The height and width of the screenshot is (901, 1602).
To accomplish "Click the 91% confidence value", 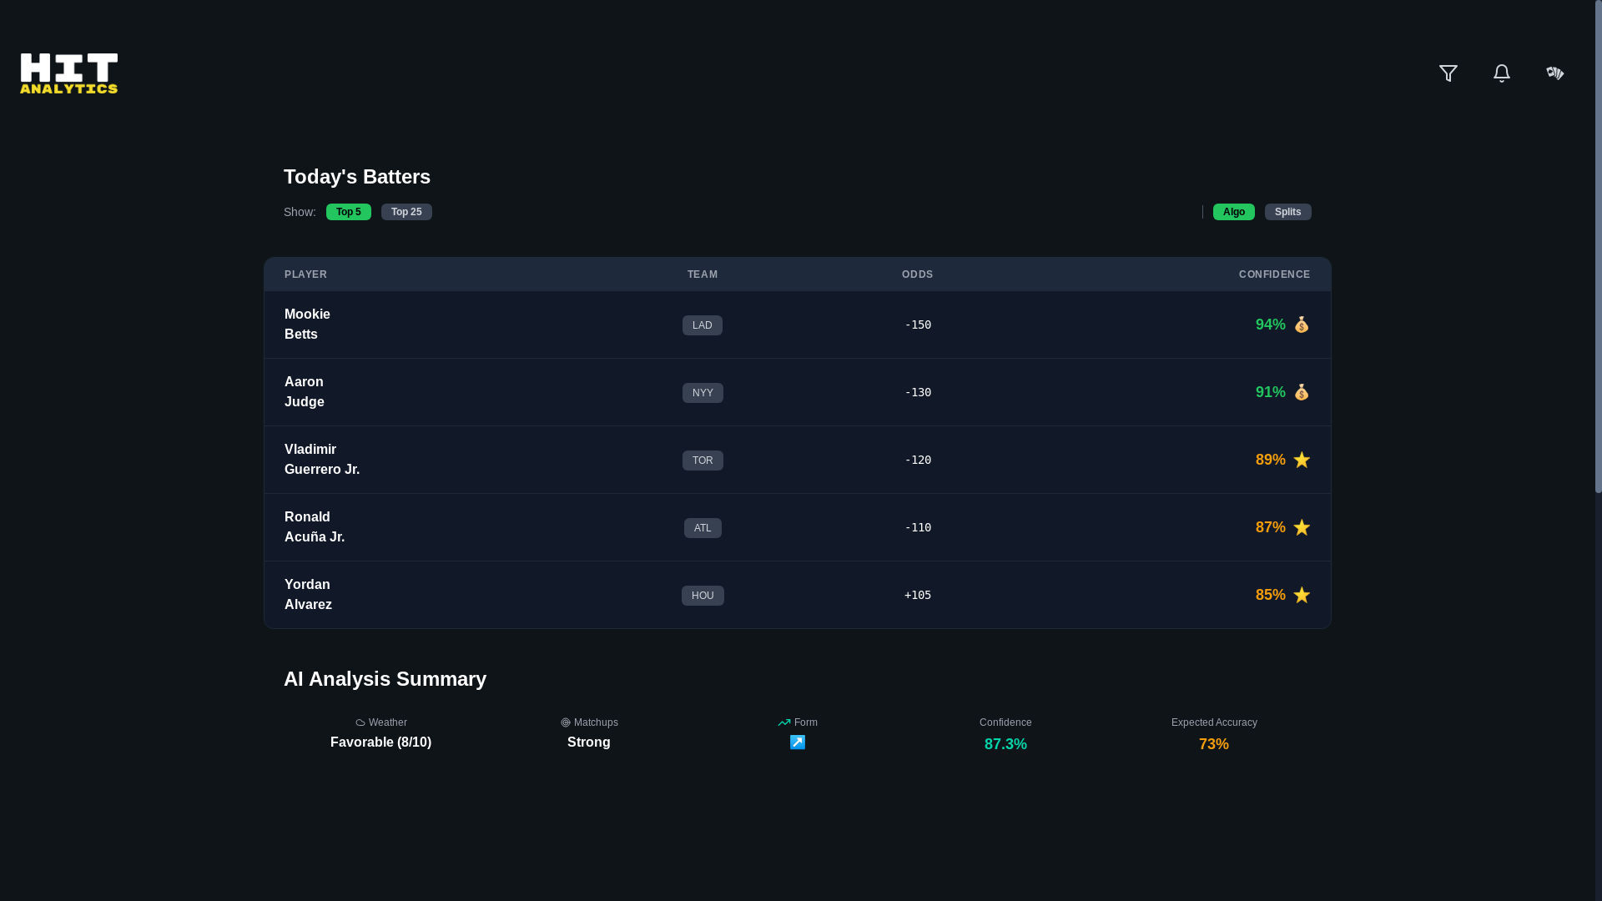I will tap(1271, 392).
